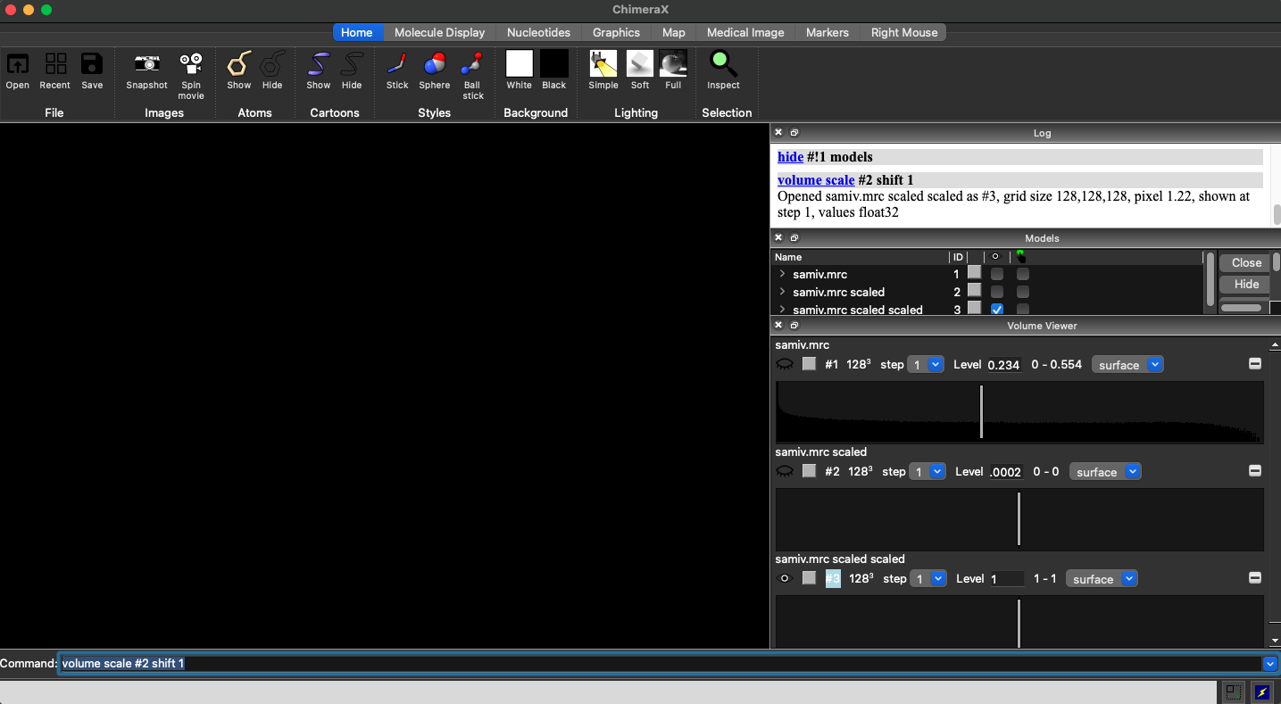This screenshot has width=1281, height=704.
Task: Uncheck shown checkbox for model 3
Action: click(996, 310)
